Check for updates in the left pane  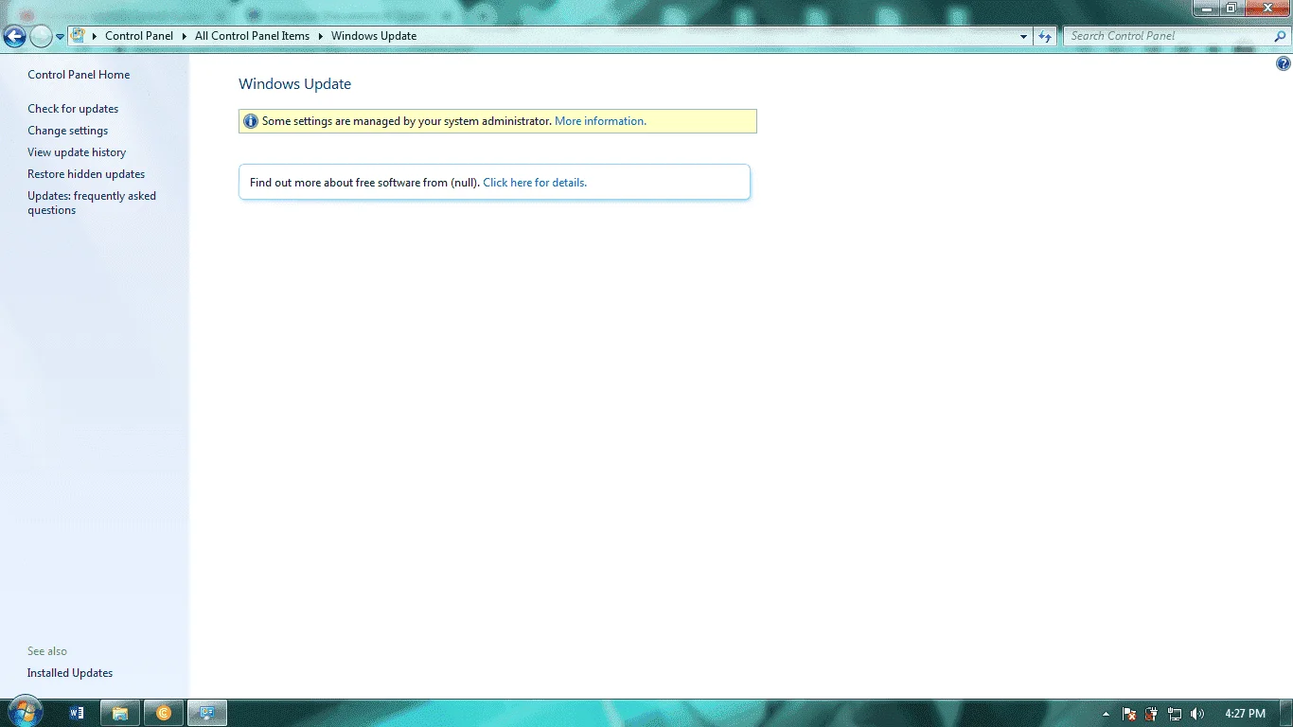pos(73,109)
